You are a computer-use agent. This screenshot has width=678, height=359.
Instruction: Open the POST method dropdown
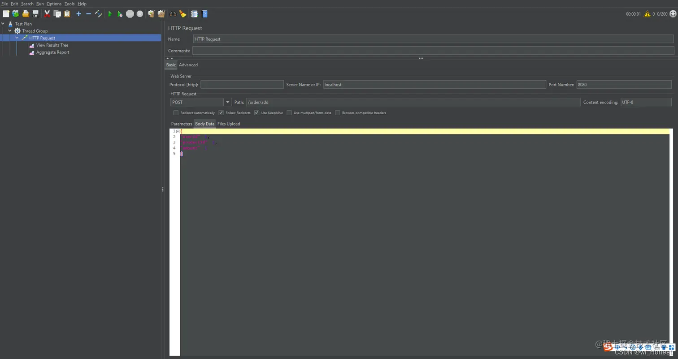click(228, 102)
